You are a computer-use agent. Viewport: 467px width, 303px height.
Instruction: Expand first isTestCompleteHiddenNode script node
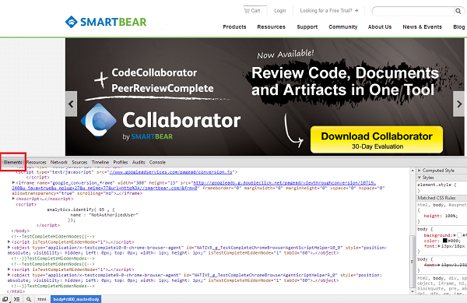click(9, 241)
